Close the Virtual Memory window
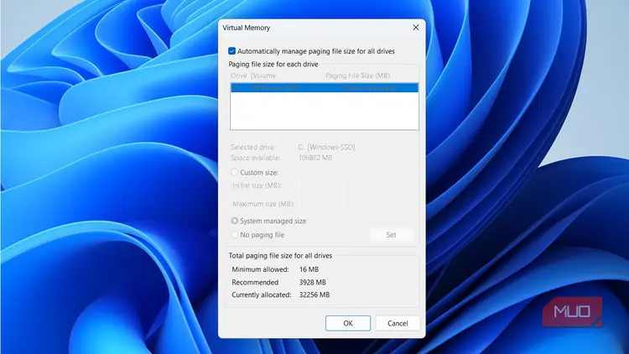This screenshot has height=354, width=629. tap(416, 28)
